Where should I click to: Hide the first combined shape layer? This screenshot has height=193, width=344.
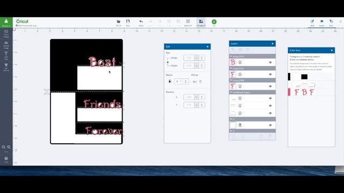click(270, 98)
